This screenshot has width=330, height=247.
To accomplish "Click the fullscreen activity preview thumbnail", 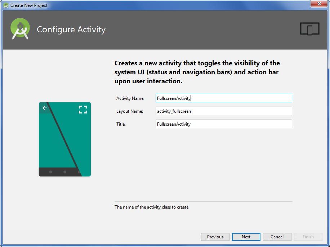I will point(65,139).
